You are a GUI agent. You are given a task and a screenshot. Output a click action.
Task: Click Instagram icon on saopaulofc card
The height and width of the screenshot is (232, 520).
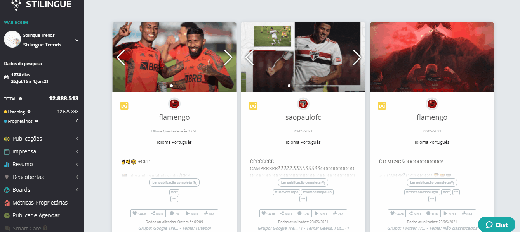click(x=253, y=105)
